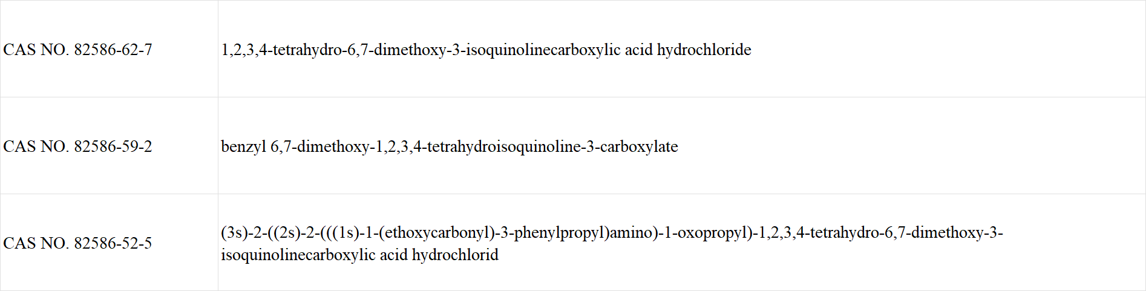Click the number 82586-62-7

[x=113, y=50]
